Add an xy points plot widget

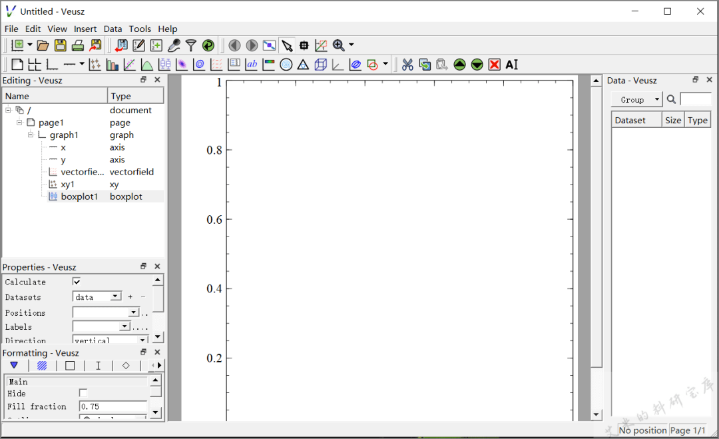pyautogui.click(x=95, y=65)
